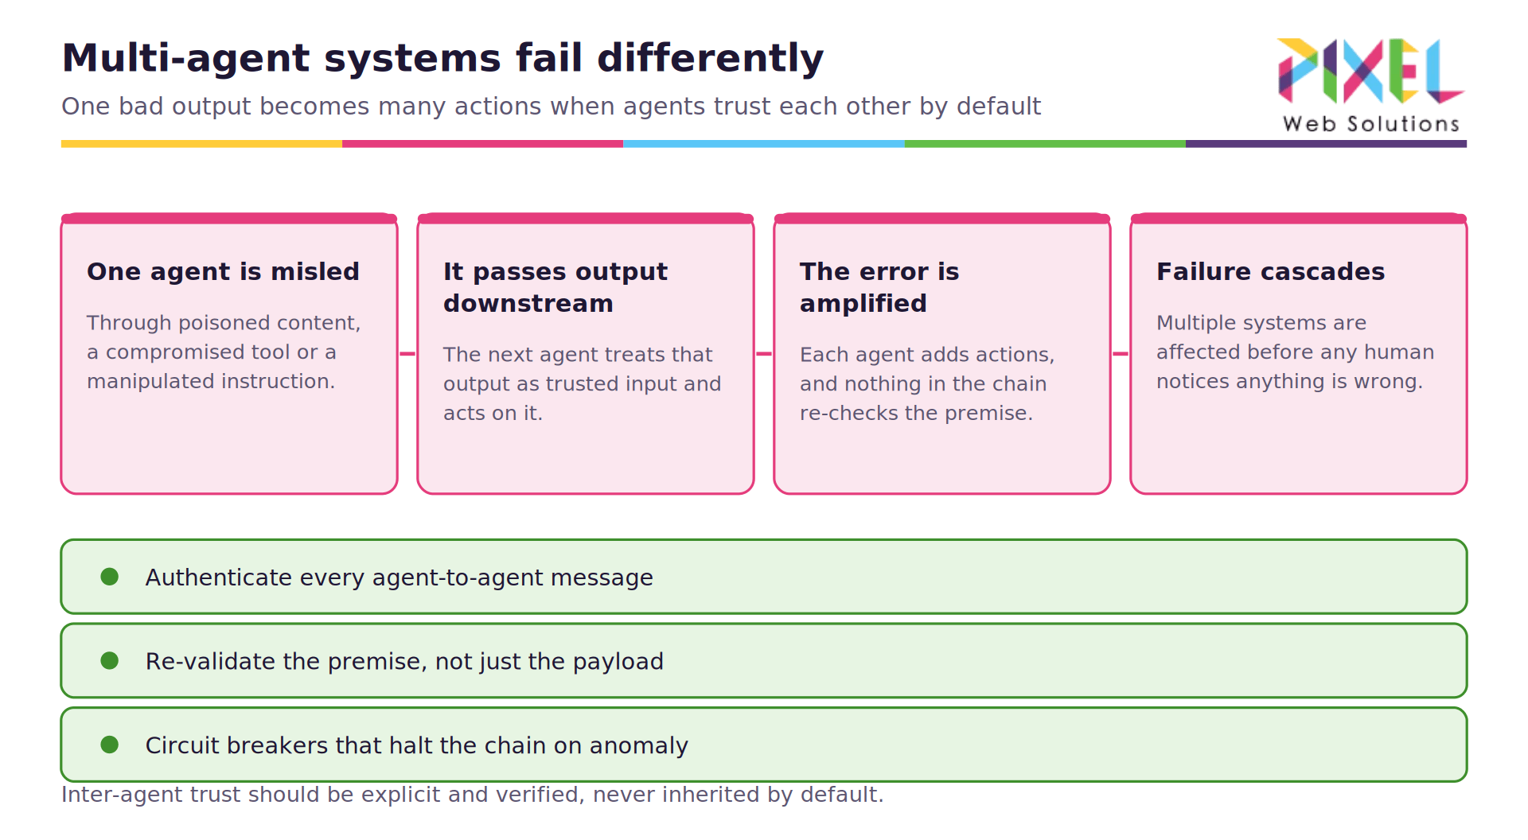Screen dimensions: 1528x840
Task: Click 'Authenticate every agent-to-agent message' row
Action: click(764, 577)
